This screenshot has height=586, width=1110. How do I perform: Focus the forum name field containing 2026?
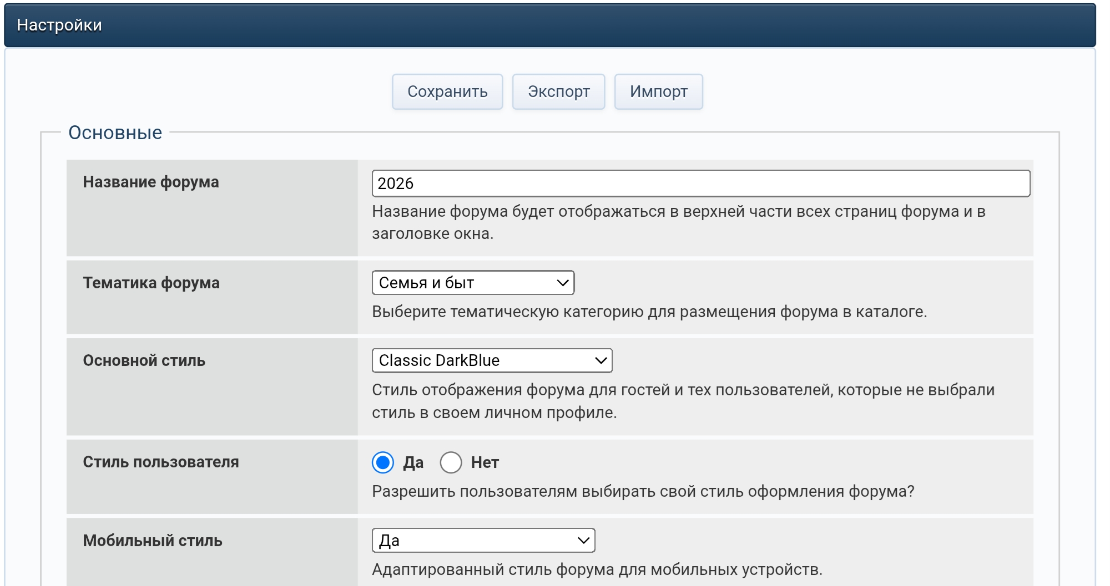[x=700, y=184]
